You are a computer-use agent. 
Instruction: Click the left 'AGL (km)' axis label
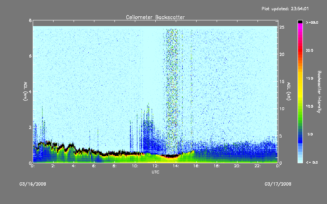(25, 91)
